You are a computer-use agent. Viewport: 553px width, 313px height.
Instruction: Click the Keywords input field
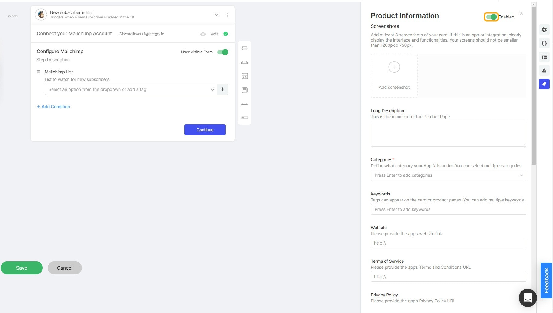(448, 209)
